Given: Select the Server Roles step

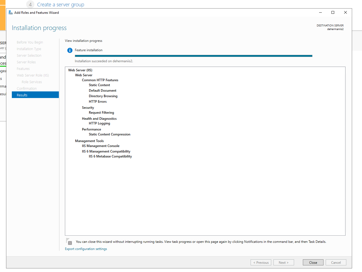Looking at the screenshot, I should 26,62.
